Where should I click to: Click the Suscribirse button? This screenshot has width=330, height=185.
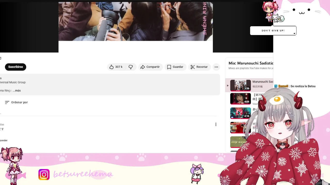tap(15, 67)
